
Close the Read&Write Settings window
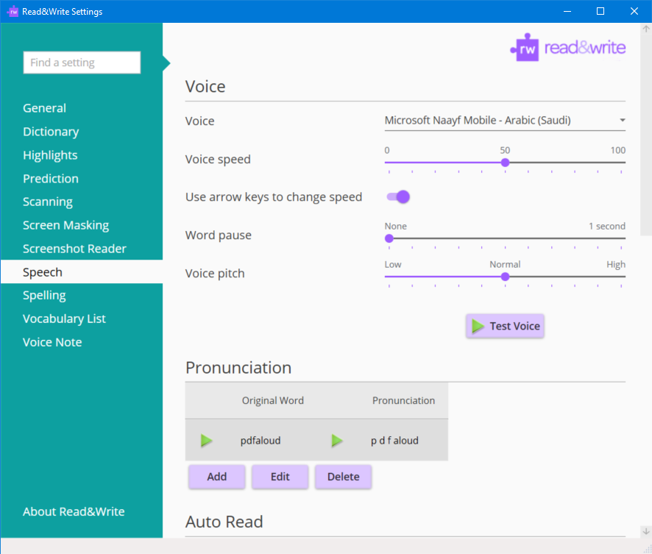(634, 11)
